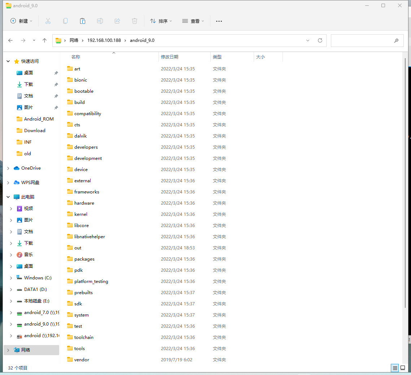Collapse the 快速访问 tree section
The height and width of the screenshot is (375, 411).
[x=8, y=61]
